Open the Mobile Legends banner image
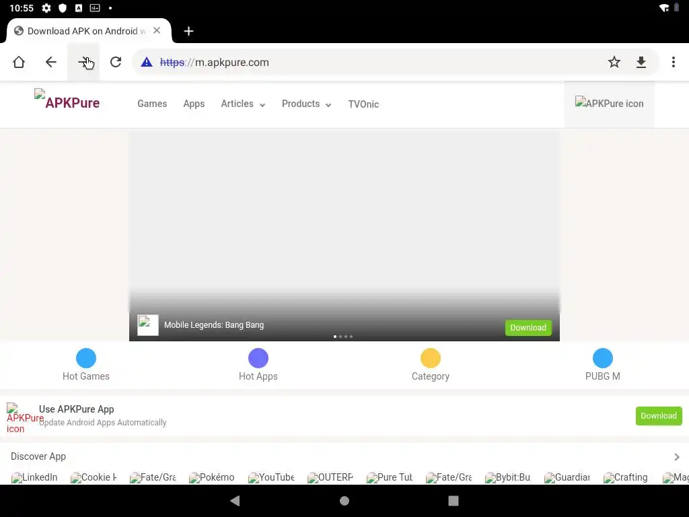689x517 pixels. click(344, 220)
